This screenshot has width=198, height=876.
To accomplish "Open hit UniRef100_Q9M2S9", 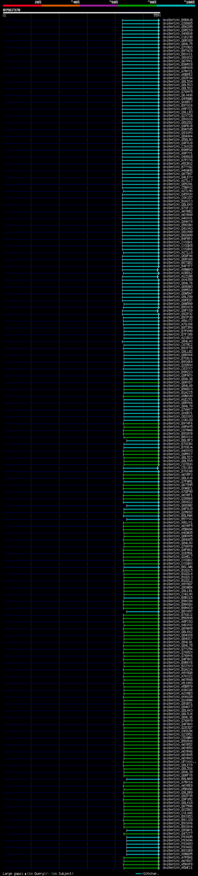I will (178, 30).
